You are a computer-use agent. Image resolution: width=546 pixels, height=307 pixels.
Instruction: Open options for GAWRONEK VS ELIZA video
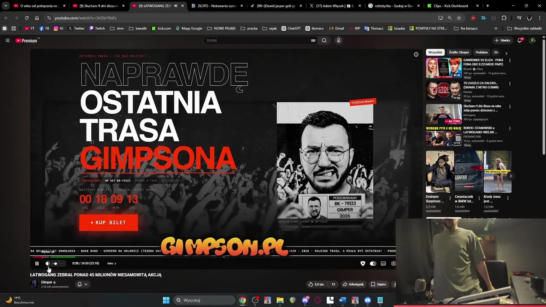pyautogui.click(x=509, y=61)
